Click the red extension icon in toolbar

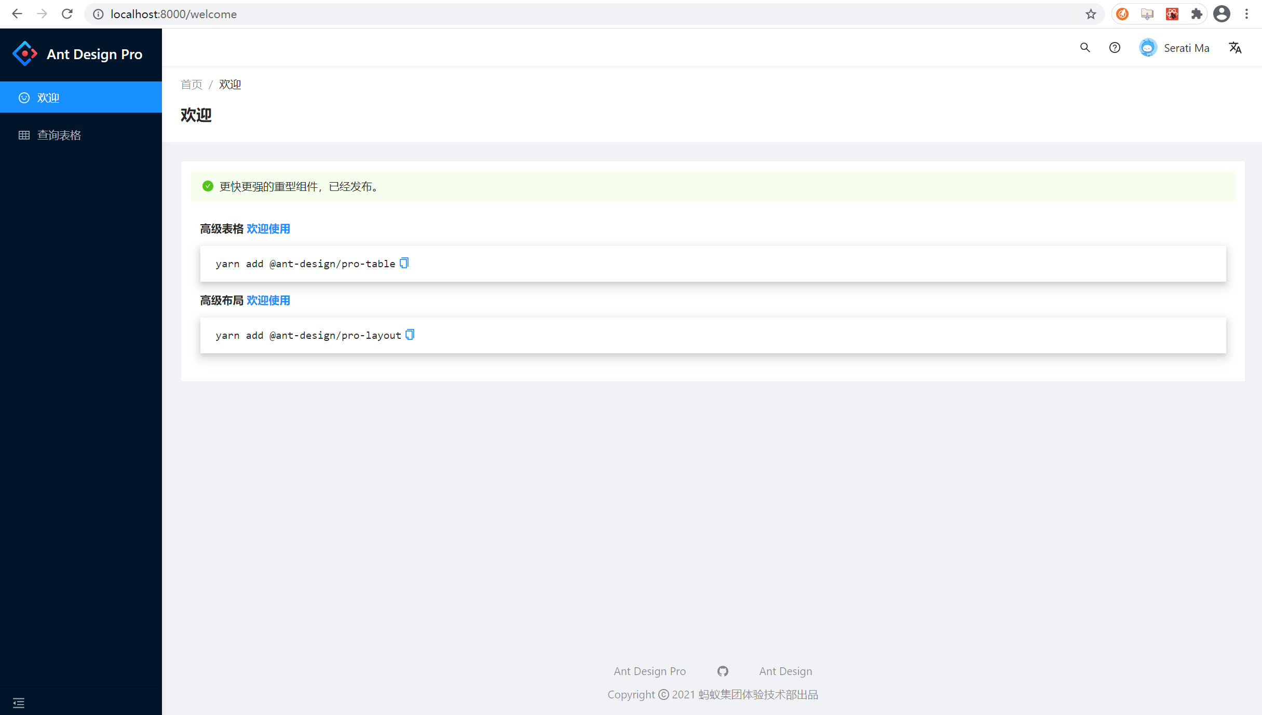pos(1172,14)
